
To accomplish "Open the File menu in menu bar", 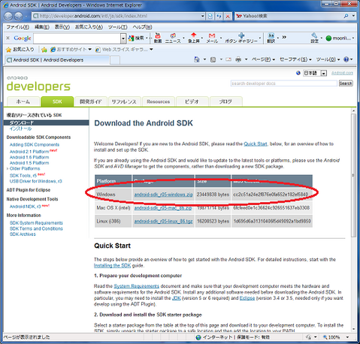I will point(17,27).
